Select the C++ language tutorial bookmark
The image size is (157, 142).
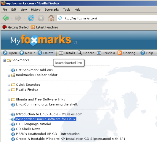point(33,124)
